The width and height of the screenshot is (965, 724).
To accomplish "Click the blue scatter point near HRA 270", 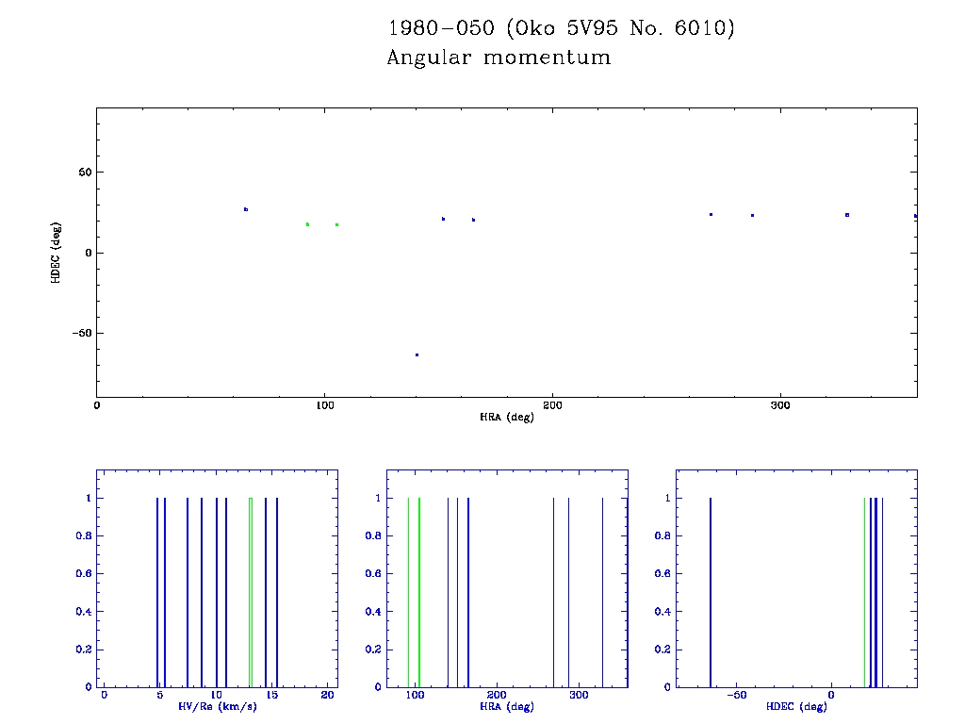I will tap(711, 215).
